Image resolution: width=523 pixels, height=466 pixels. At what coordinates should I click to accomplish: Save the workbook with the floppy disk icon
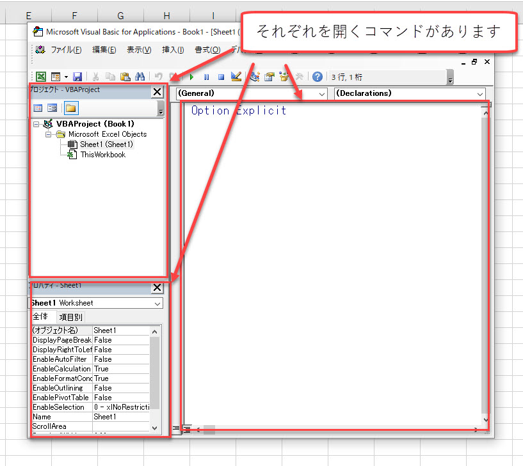point(77,77)
